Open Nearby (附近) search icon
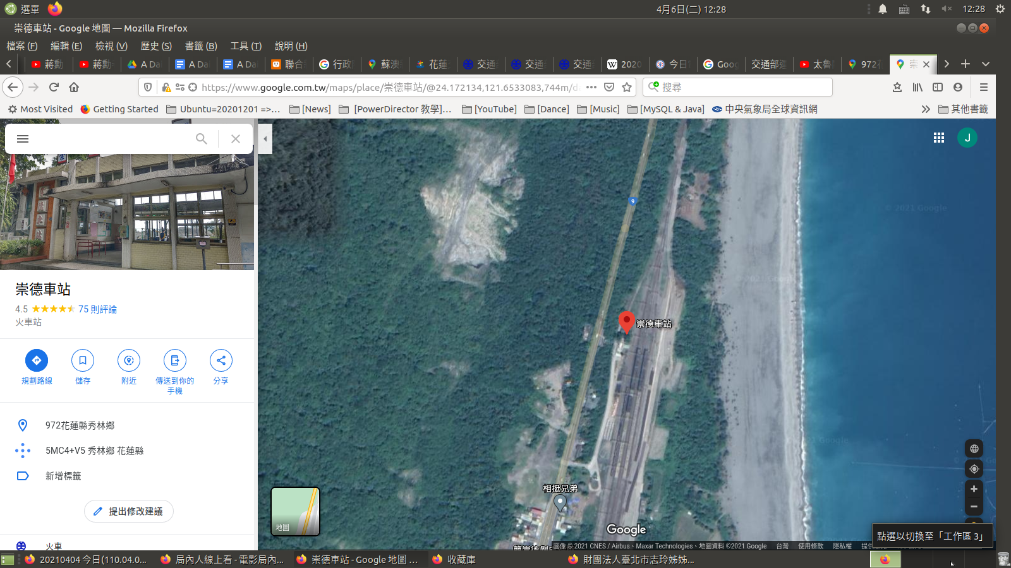 (129, 360)
